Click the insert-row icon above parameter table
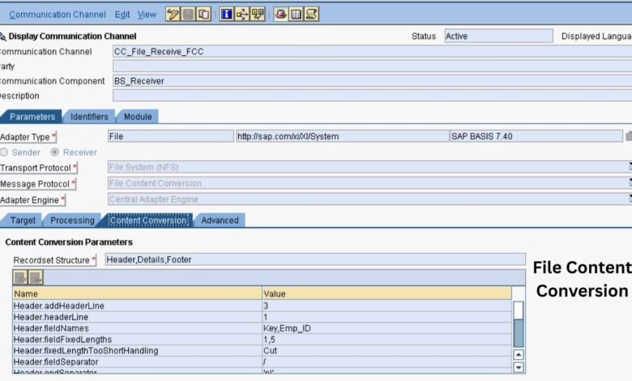Screen dimensions: 632x381 (20, 277)
